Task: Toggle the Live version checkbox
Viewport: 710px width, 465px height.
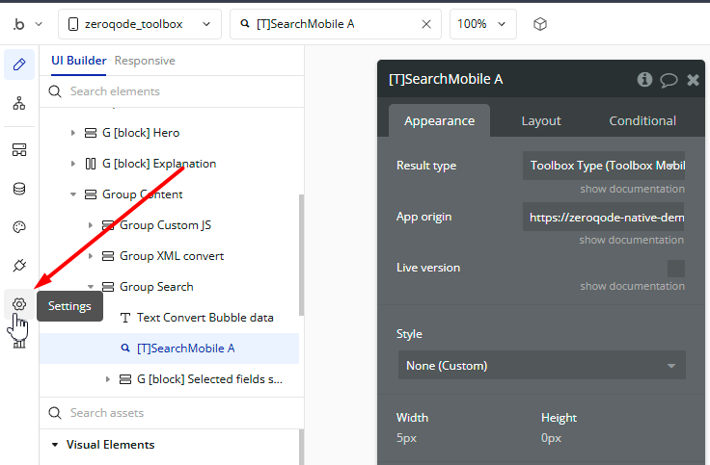Action: click(x=676, y=269)
